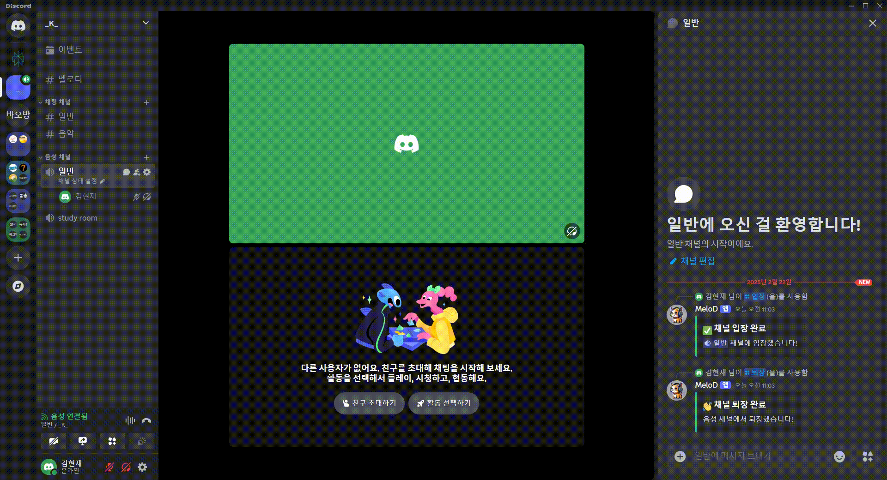Share your screen

pyautogui.click(x=83, y=441)
